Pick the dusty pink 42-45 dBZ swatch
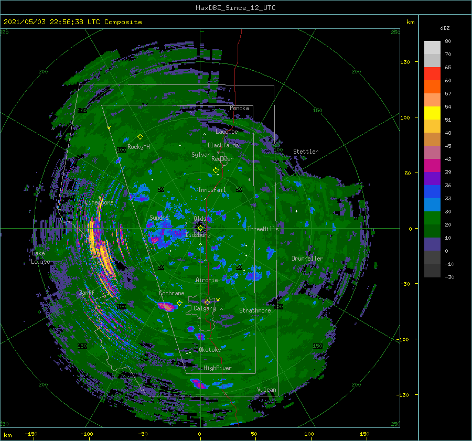472x441 pixels. point(432,152)
